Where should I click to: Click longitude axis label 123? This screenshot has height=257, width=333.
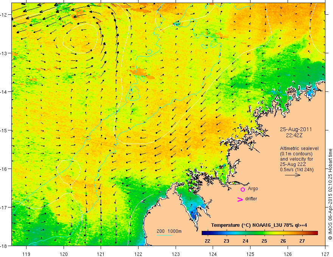[176, 254]
